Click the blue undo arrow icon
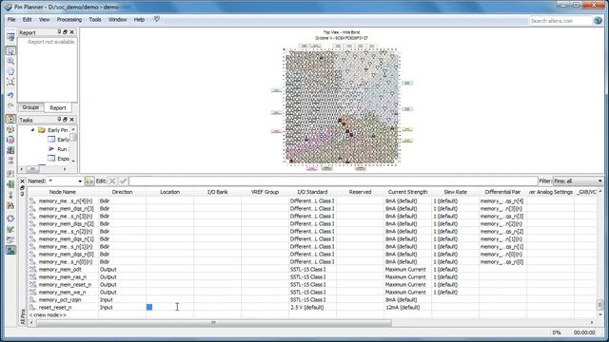 (10, 95)
